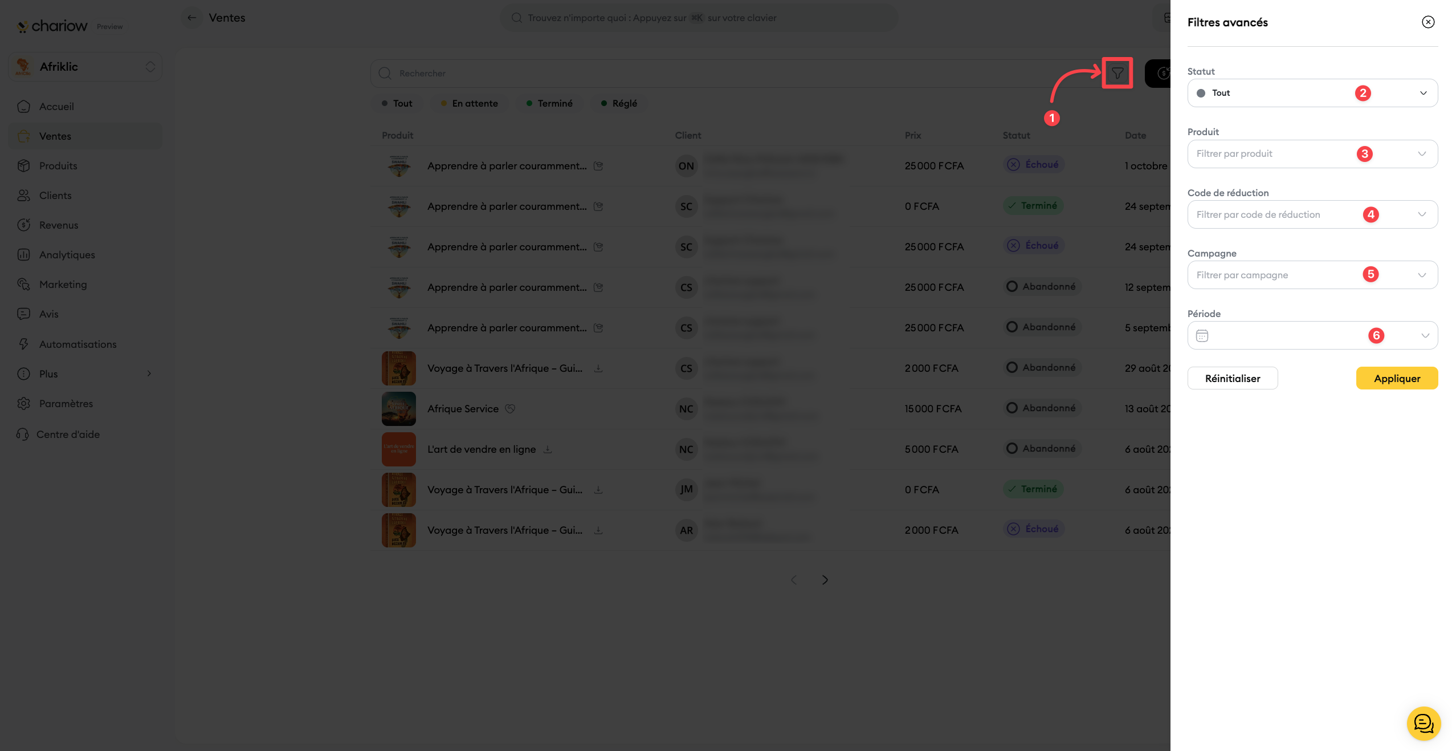Open the Filtrer par code de réduction dropdown
1452x751 pixels.
(1312, 214)
